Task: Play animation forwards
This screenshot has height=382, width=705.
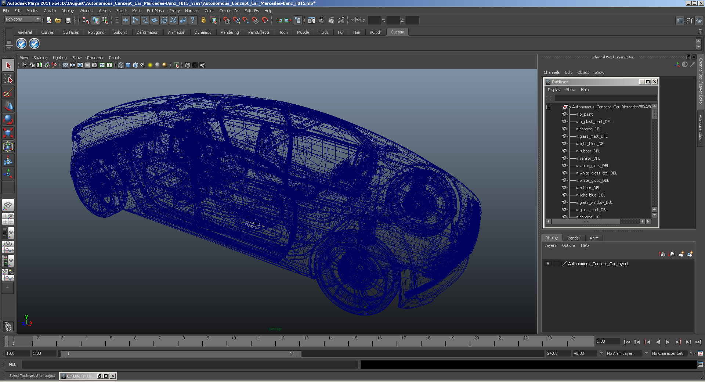Action: pos(668,342)
